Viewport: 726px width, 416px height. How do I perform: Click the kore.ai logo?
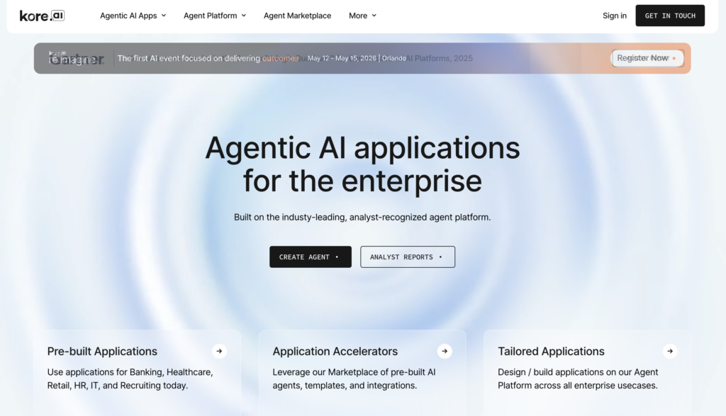click(x=42, y=15)
